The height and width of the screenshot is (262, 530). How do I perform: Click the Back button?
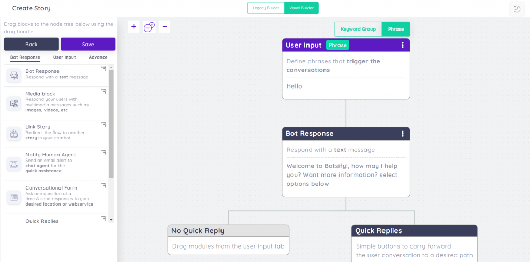tap(32, 45)
